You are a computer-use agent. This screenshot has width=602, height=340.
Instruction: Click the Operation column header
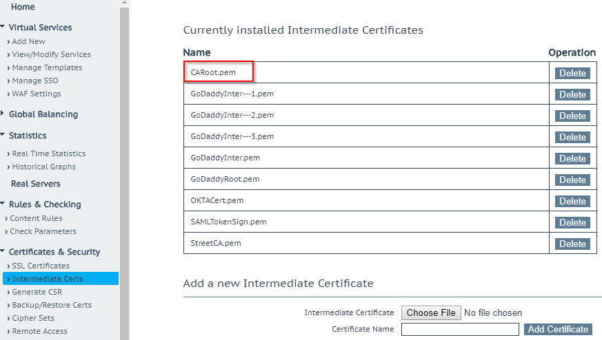pos(572,52)
